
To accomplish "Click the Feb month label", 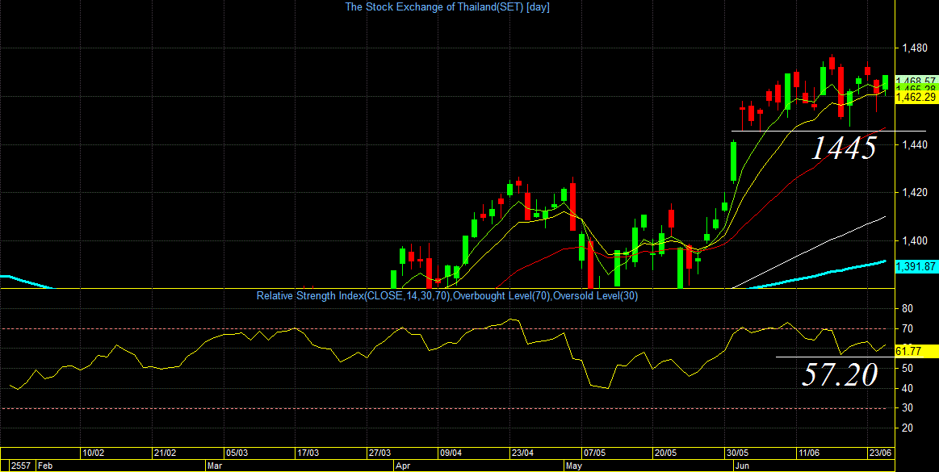I will pos(45,465).
